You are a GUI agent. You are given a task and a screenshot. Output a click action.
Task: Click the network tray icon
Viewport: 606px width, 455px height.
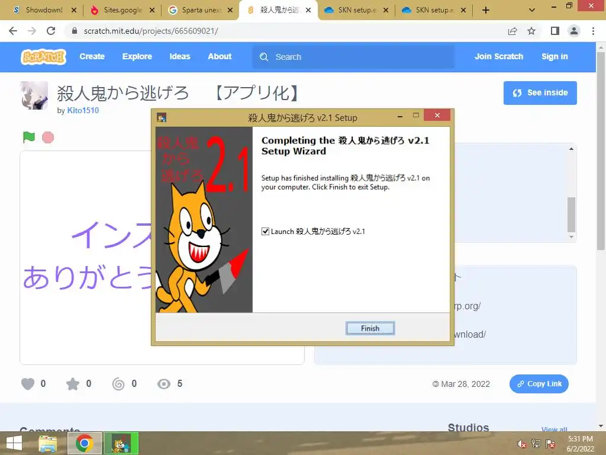click(536, 444)
